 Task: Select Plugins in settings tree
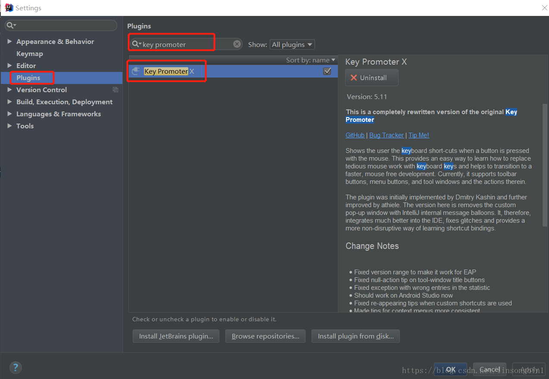(28, 78)
